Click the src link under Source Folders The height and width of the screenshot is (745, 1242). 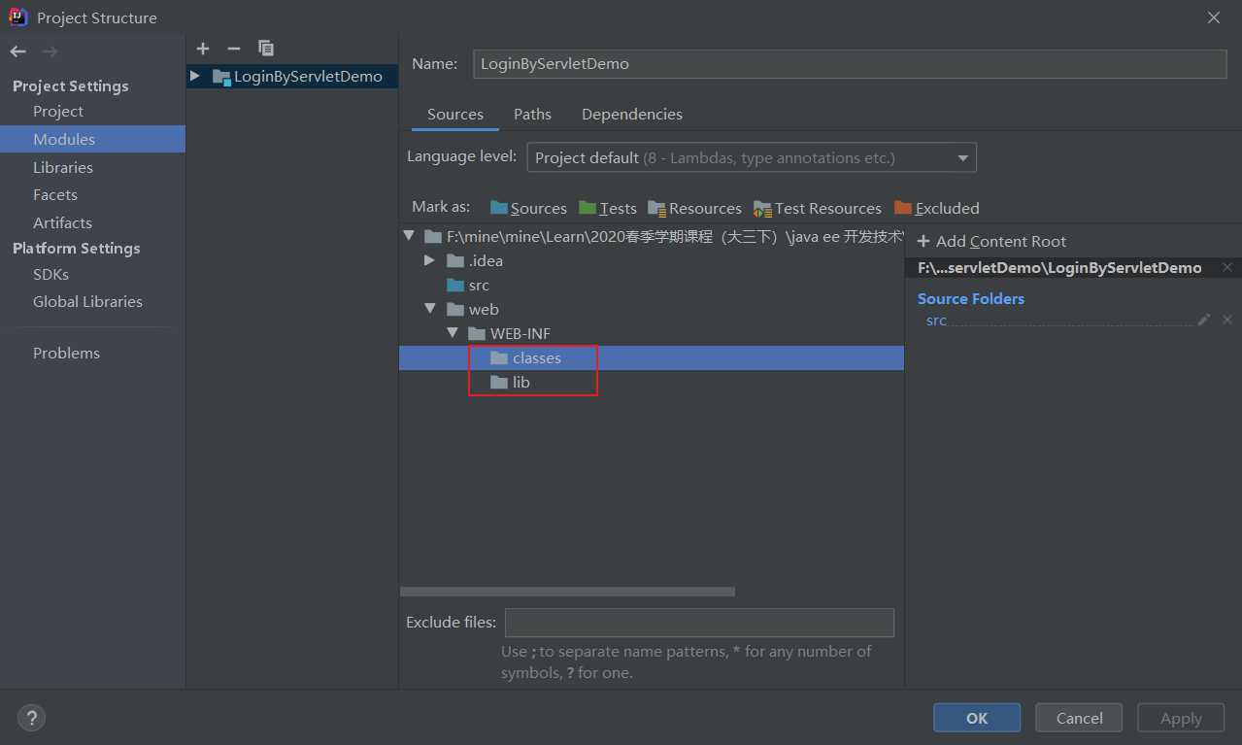pyautogui.click(x=936, y=320)
